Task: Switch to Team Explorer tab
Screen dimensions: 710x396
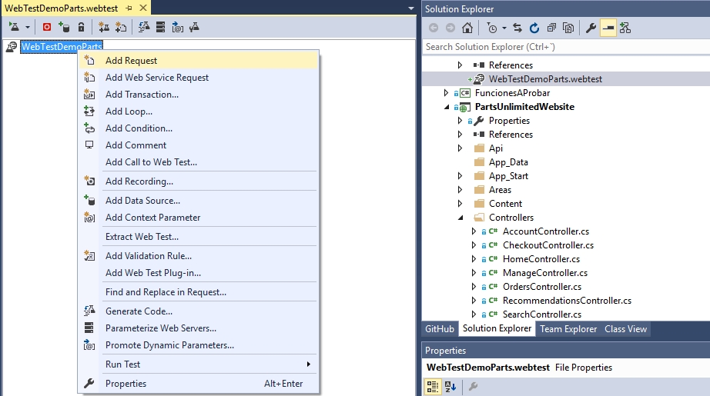Action: pos(568,329)
